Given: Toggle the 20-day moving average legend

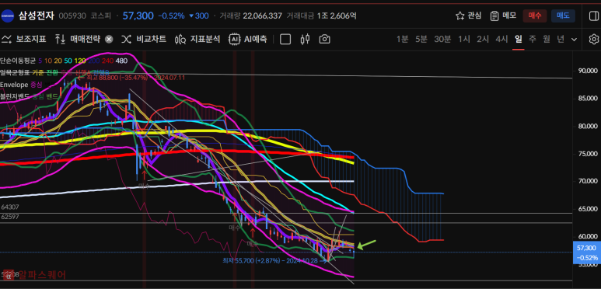Looking at the screenshot, I should pyautogui.click(x=58, y=61).
